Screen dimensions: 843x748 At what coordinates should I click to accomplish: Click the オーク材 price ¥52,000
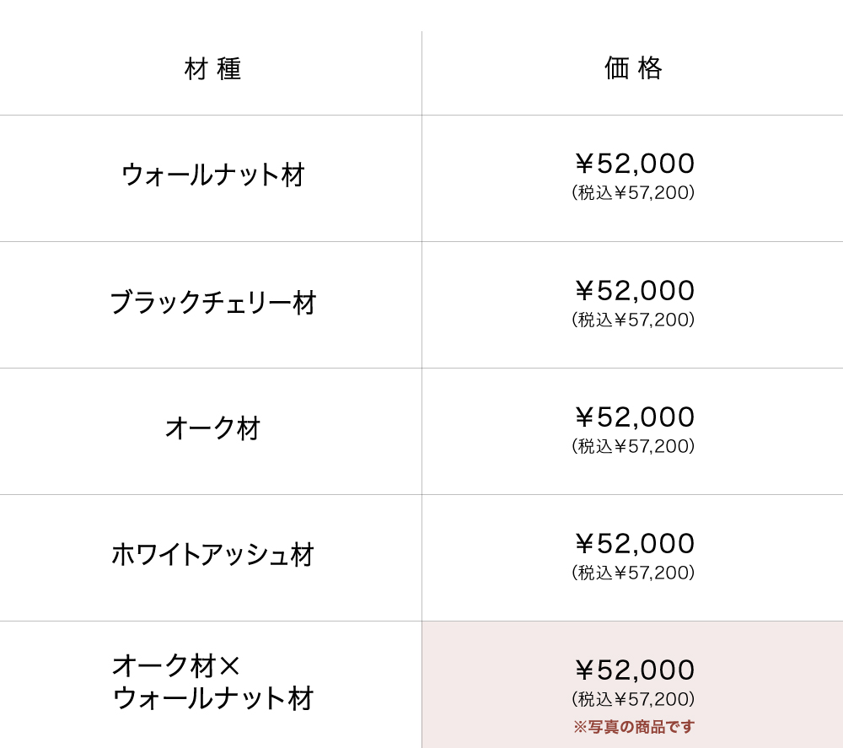[634, 417]
